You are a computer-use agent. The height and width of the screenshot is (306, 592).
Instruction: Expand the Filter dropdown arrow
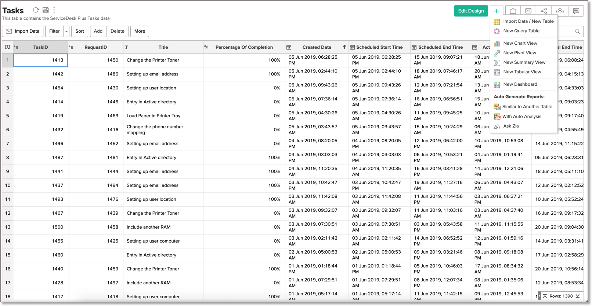point(66,32)
